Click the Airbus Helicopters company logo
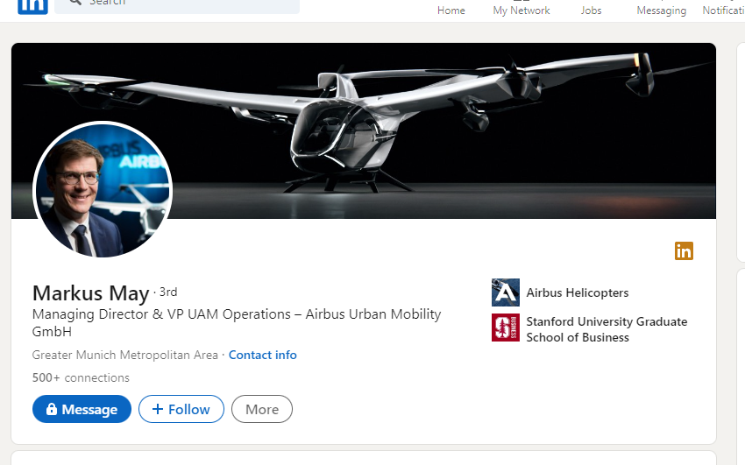Image resolution: width=745 pixels, height=465 pixels. pyautogui.click(x=506, y=292)
